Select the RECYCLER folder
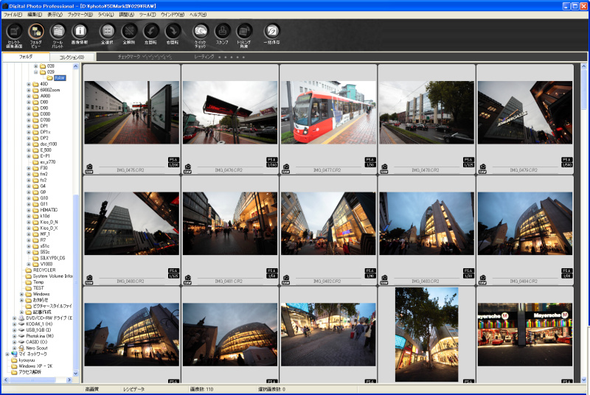 tap(44, 270)
